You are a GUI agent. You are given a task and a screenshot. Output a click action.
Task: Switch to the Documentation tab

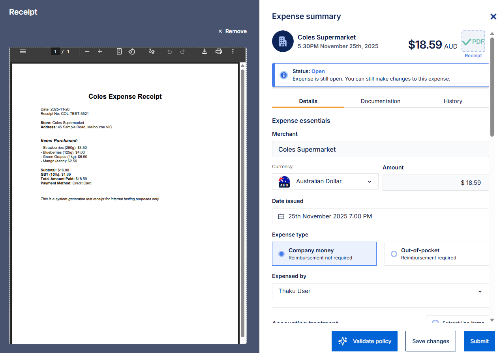pos(380,101)
